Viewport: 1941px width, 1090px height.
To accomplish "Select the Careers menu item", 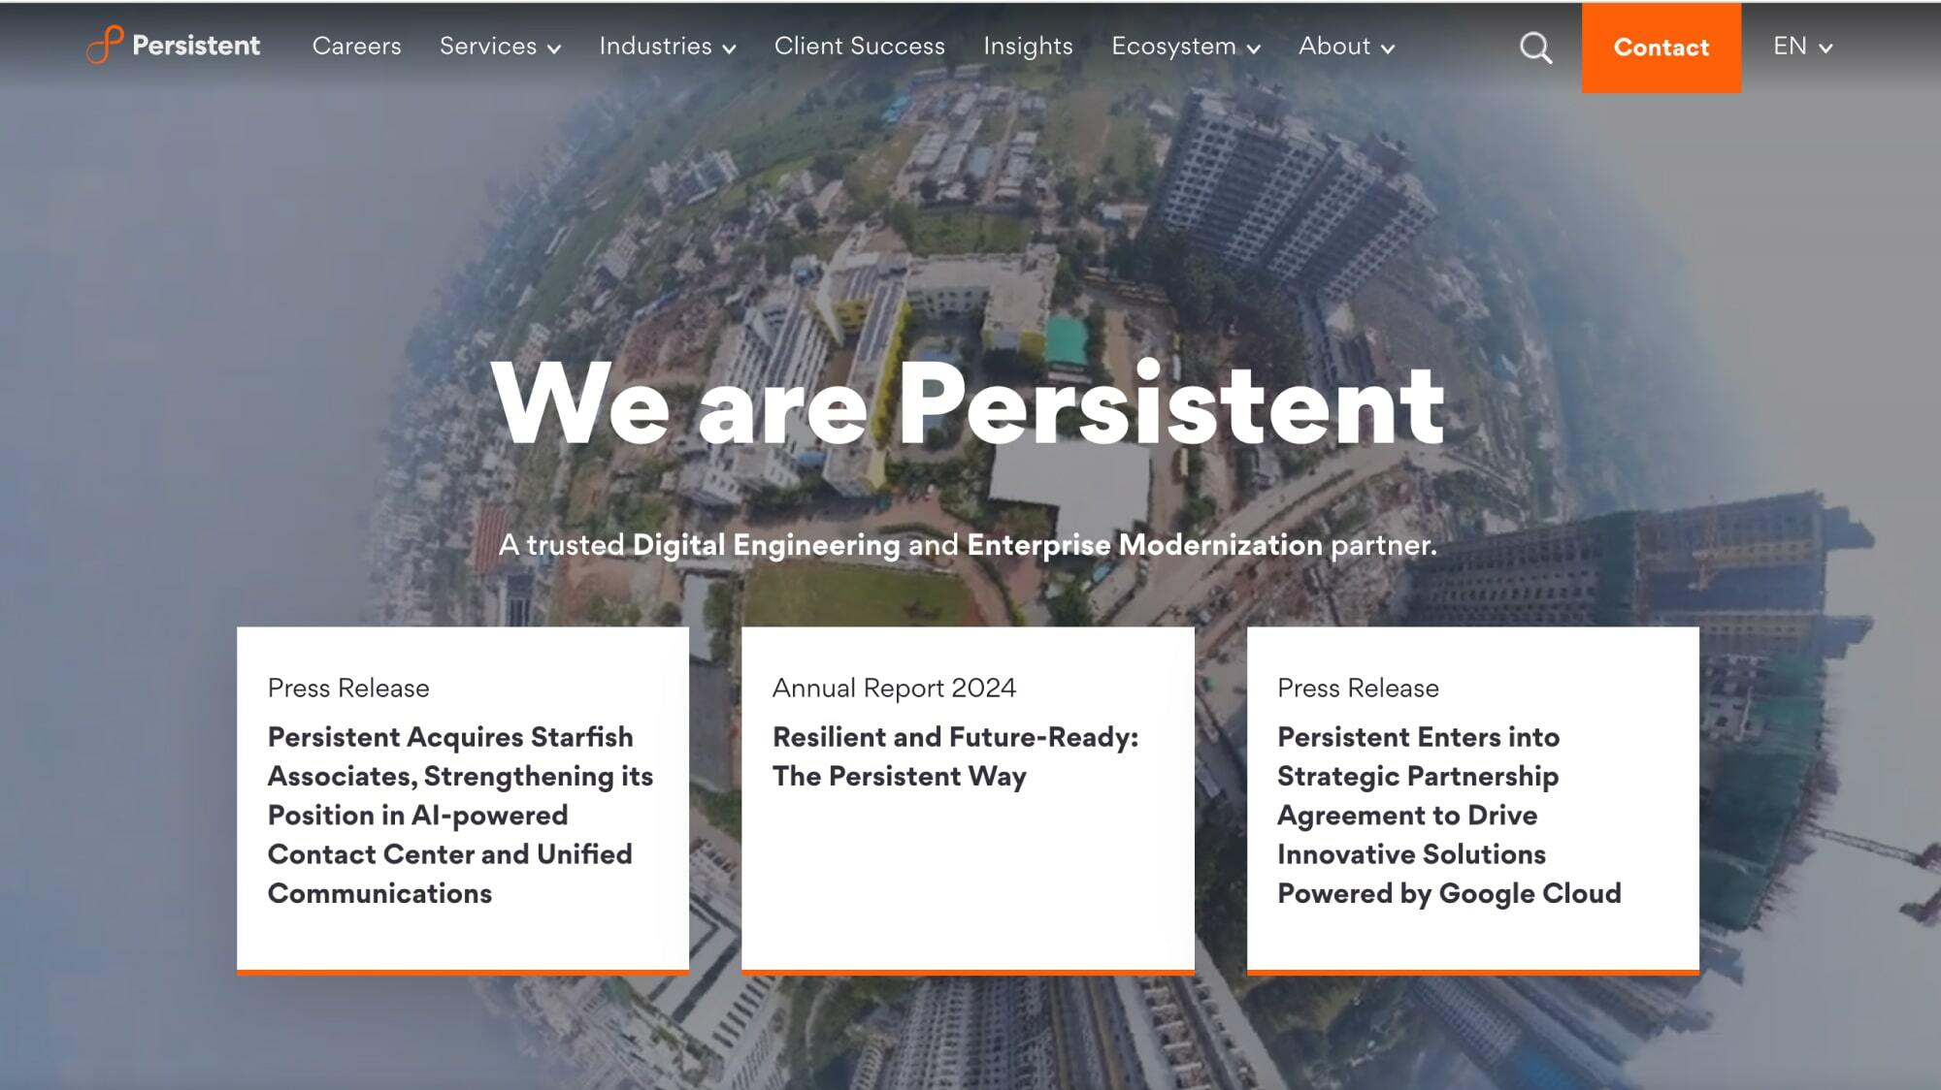I will pos(356,48).
